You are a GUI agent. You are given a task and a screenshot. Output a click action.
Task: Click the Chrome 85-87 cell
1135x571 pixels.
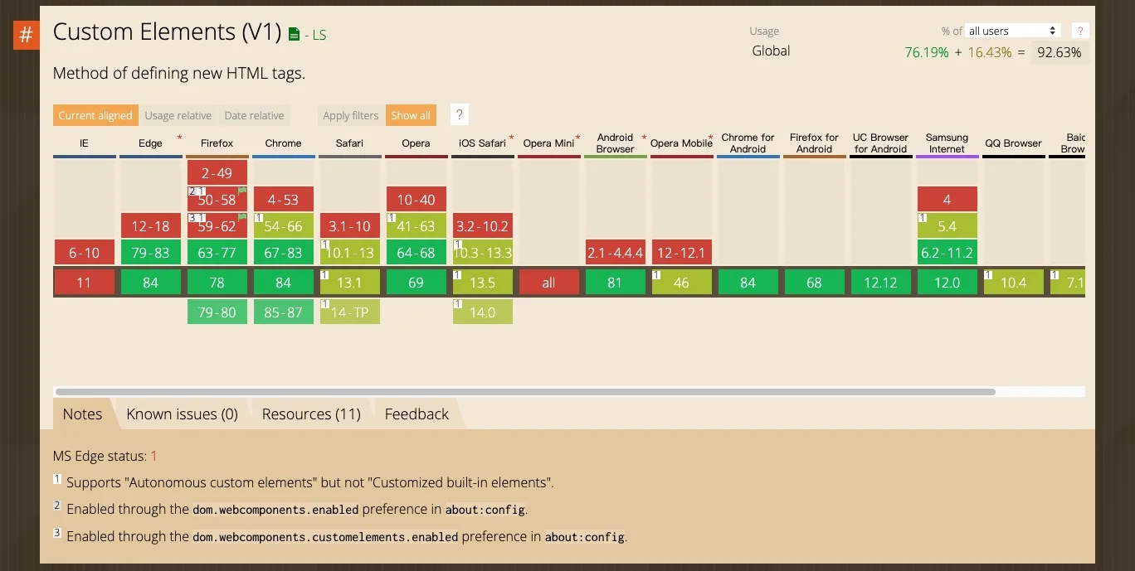coord(283,312)
